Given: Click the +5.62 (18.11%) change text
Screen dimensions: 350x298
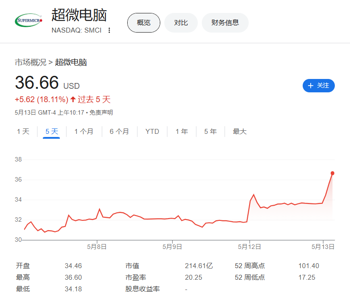Looking at the screenshot, I should pyautogui.click(x=42, y=99).
